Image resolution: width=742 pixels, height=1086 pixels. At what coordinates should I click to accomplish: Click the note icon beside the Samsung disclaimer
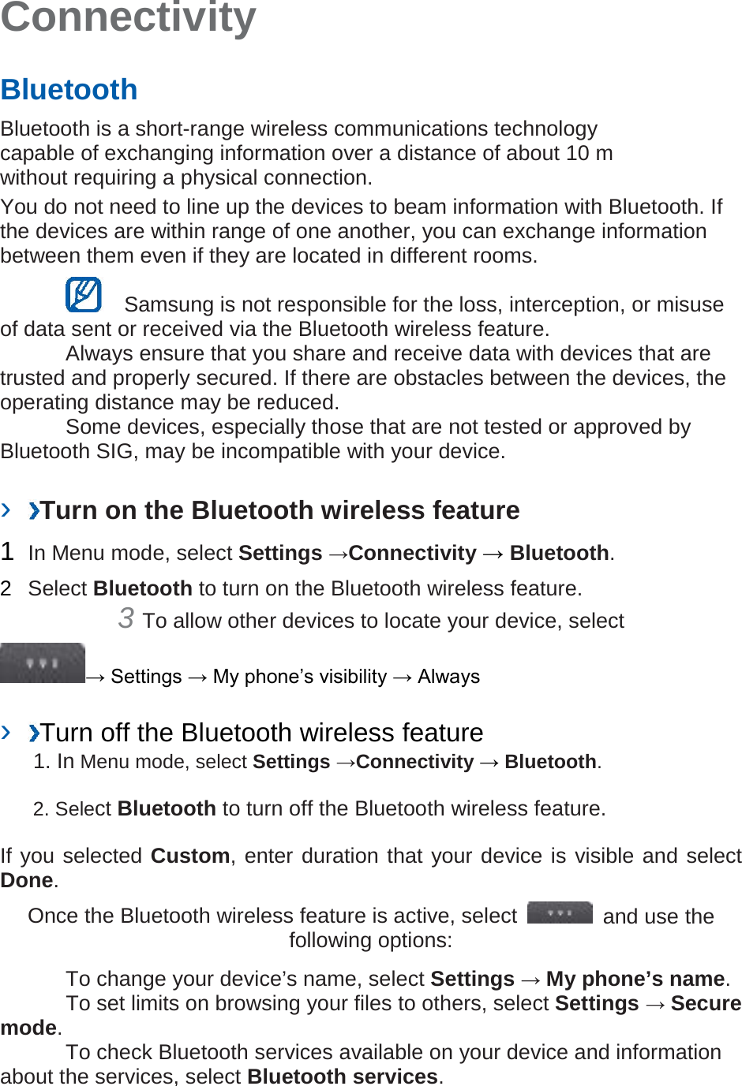pyautogui.click(x=84, y=294)
